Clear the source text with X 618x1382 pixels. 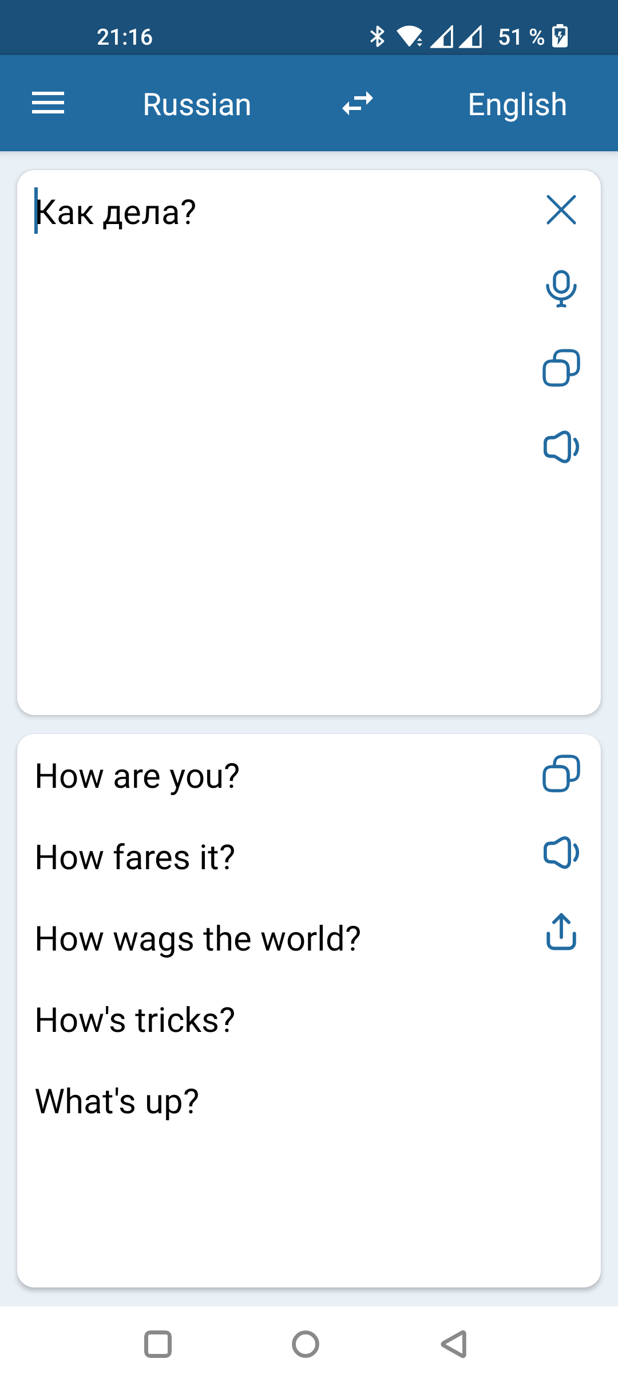point(561,210)
